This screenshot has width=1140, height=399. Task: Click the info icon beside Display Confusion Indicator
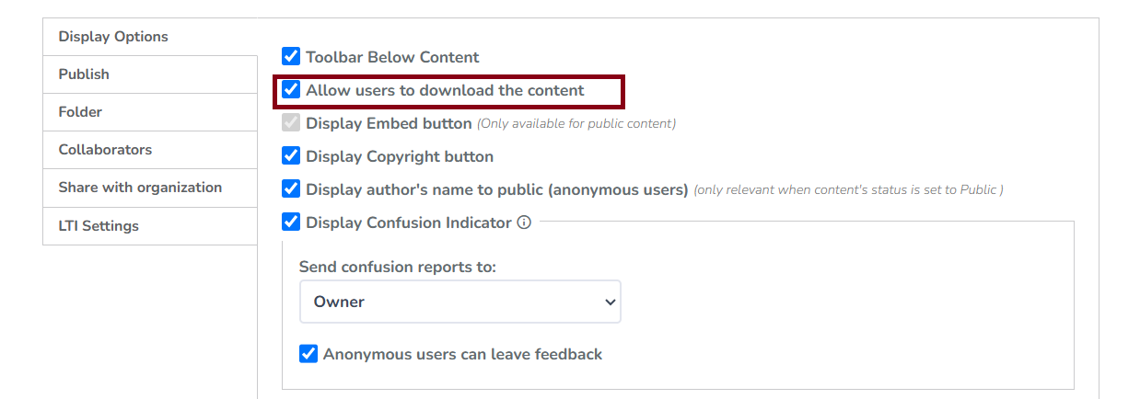coord(524,222)
